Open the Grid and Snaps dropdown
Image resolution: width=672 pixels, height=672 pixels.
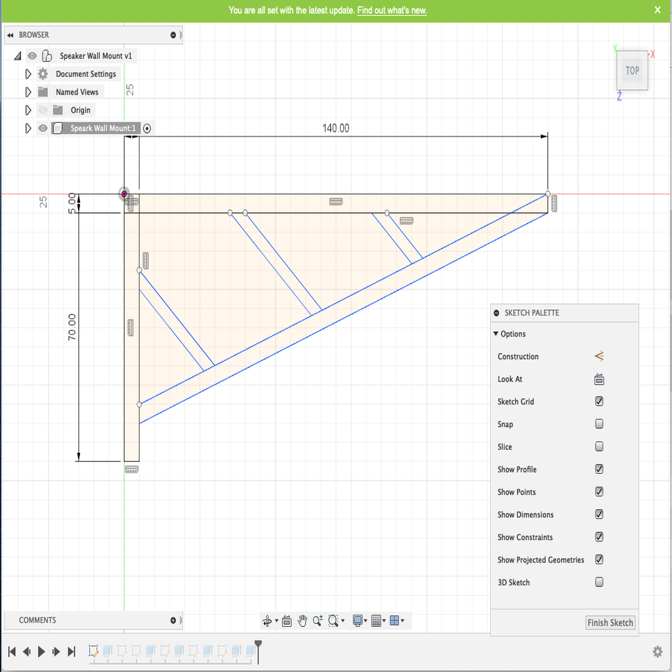[x=377, y=621]
